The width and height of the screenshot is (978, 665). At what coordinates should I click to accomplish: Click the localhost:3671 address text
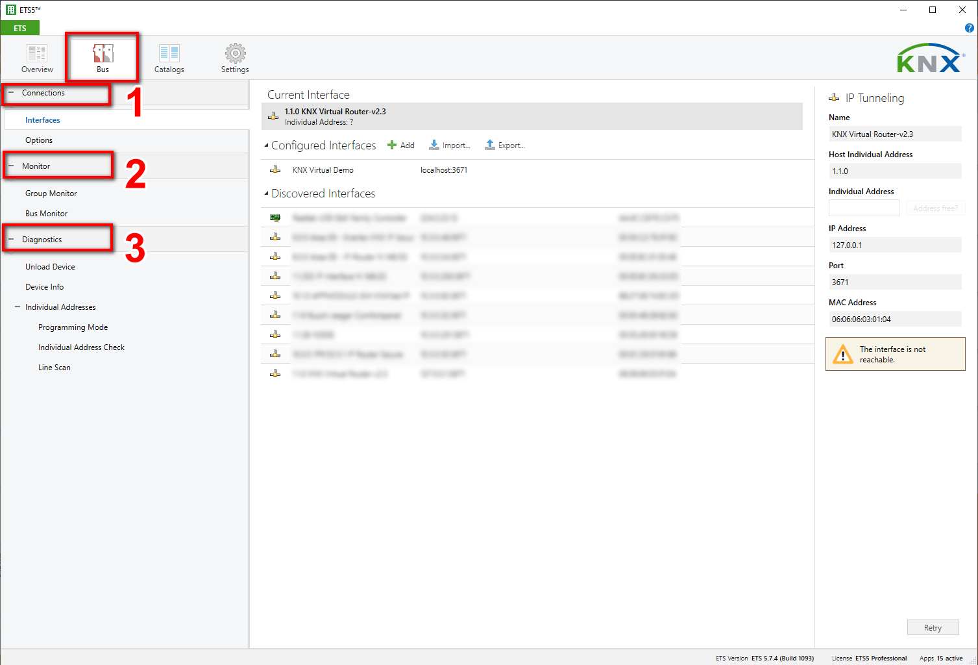[444, 170]
